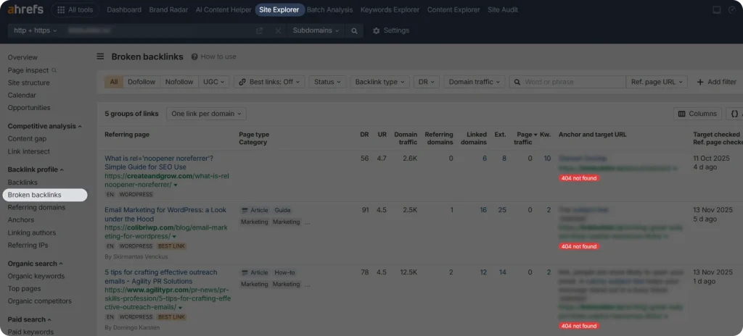Click the Article icon in the agilitypr row
This screenshot has height=336, width=743.
[x=245, y=272]
